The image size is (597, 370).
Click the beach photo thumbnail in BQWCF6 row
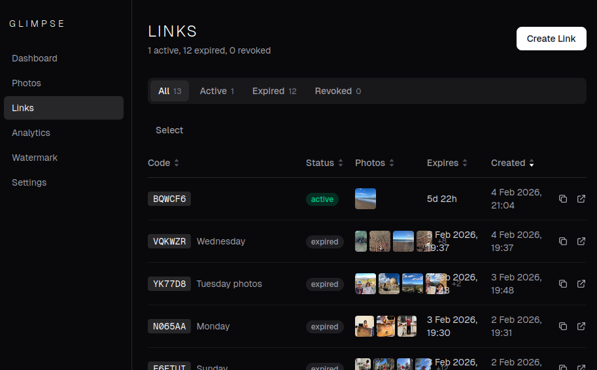pyautogui.click(x=366, y=199)
